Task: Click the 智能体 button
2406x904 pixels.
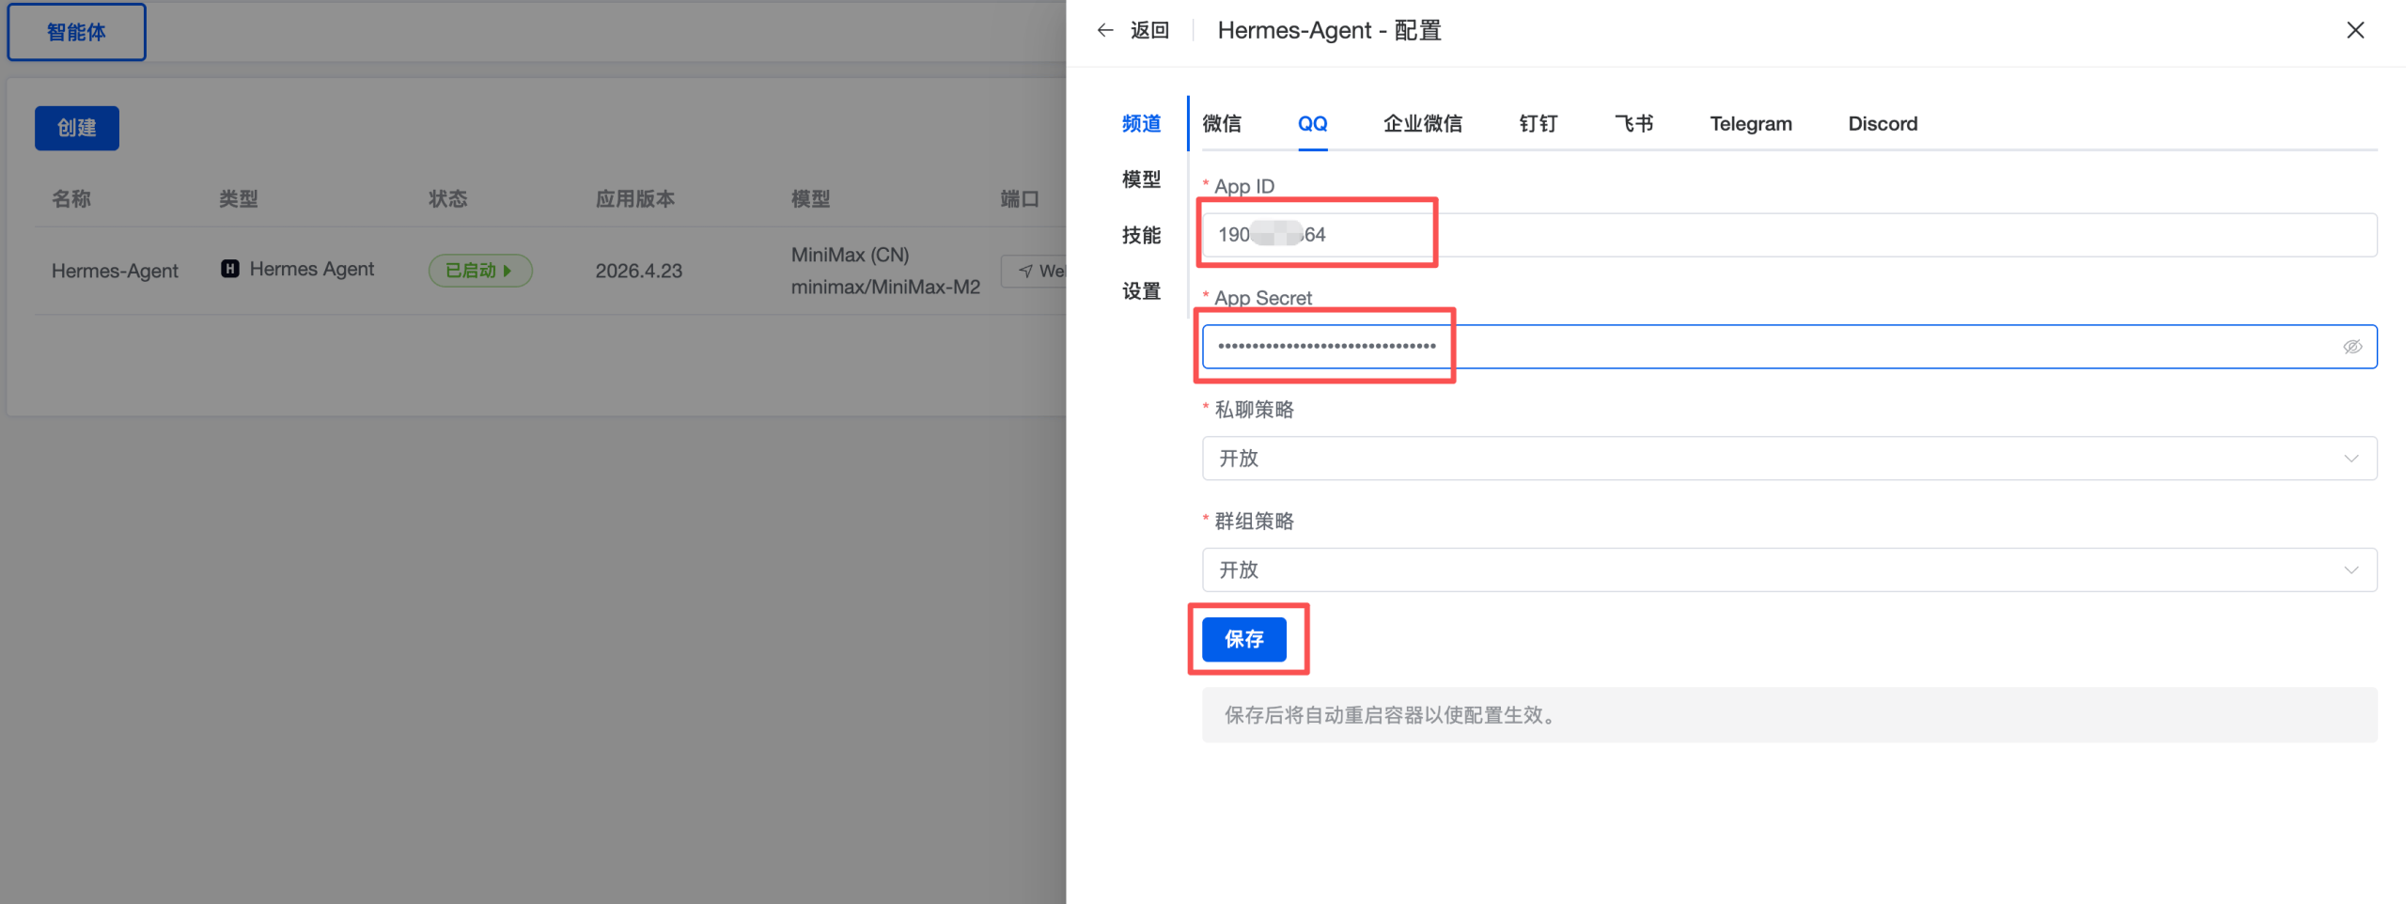Action: pos(76,31)
